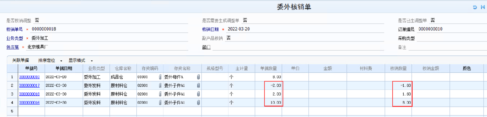Focus the empty 采购类型 input field
This screenshot has width=487, height=117.
[452, 38]
